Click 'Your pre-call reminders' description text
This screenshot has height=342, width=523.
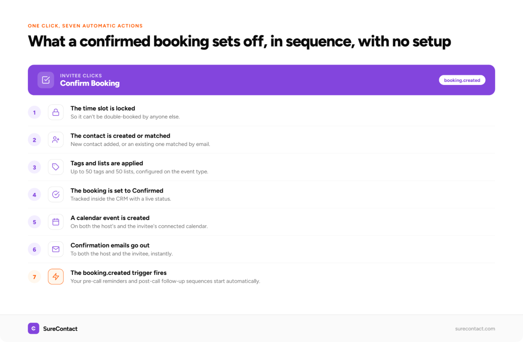tap(165, 281)
